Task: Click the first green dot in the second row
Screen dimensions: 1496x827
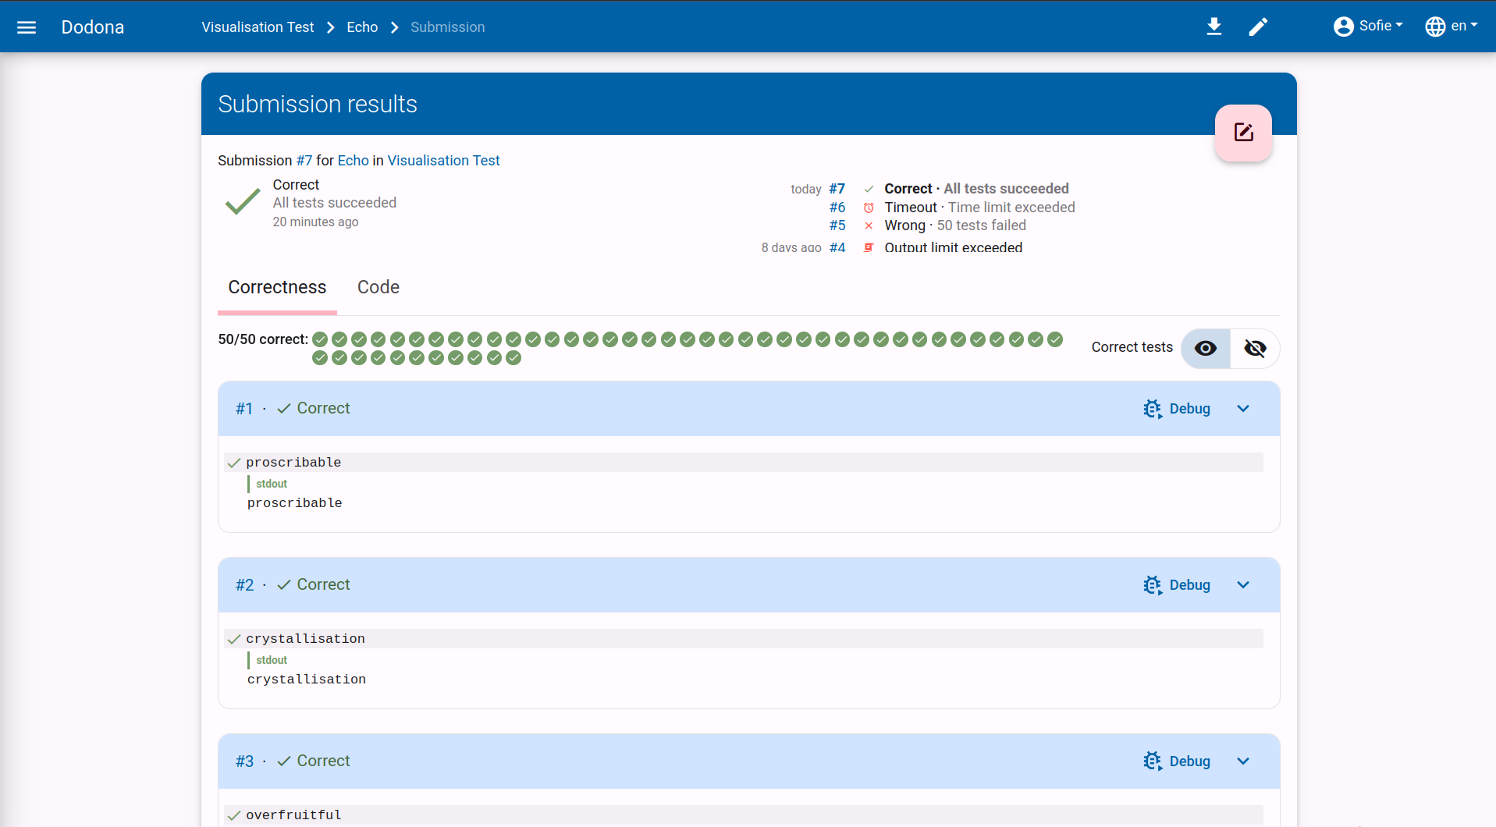Action: [320, 358]
